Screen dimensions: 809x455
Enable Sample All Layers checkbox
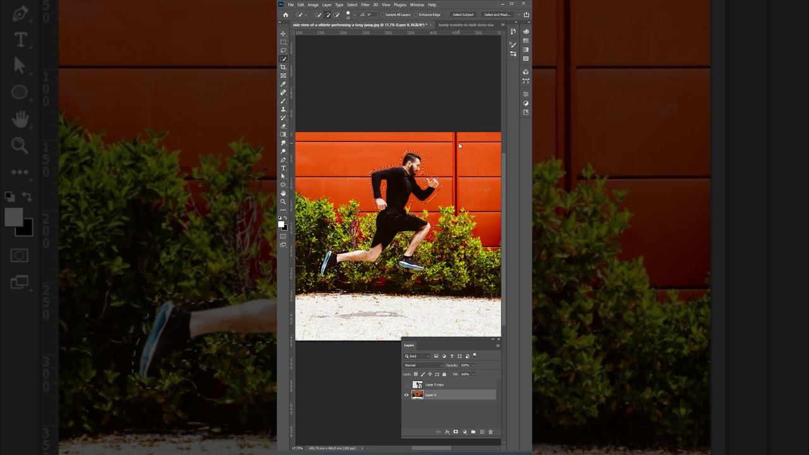tap(382, 15)
